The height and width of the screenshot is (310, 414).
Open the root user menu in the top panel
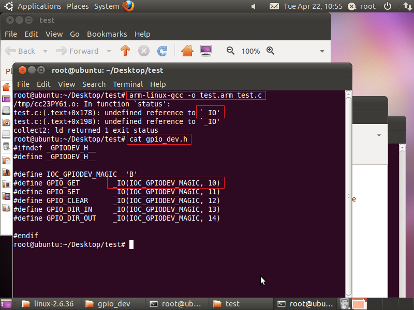362,6
